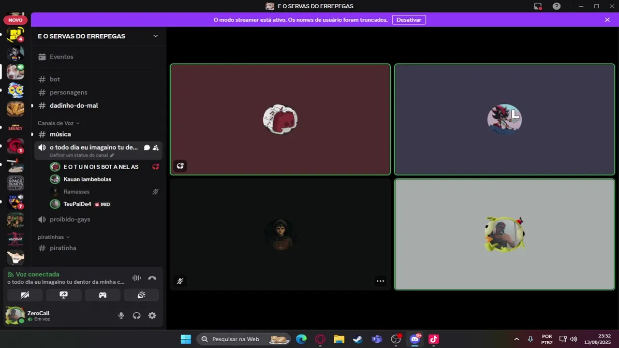The height and width of the screenshot is (348, 619).
Task: Share your screen button
Action: tap(64, 295)
